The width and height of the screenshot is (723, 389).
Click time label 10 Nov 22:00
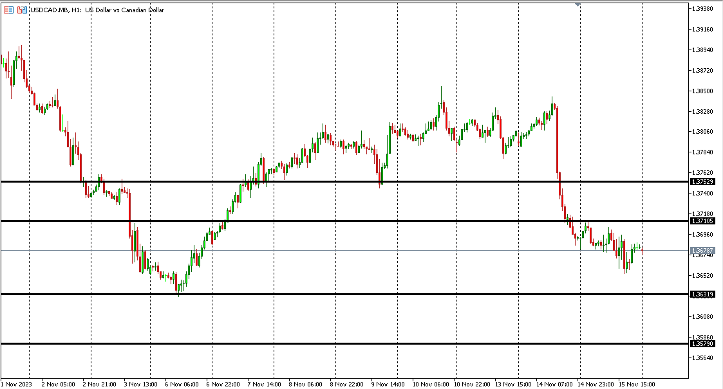pyautogui.click(x=472, y=384)
